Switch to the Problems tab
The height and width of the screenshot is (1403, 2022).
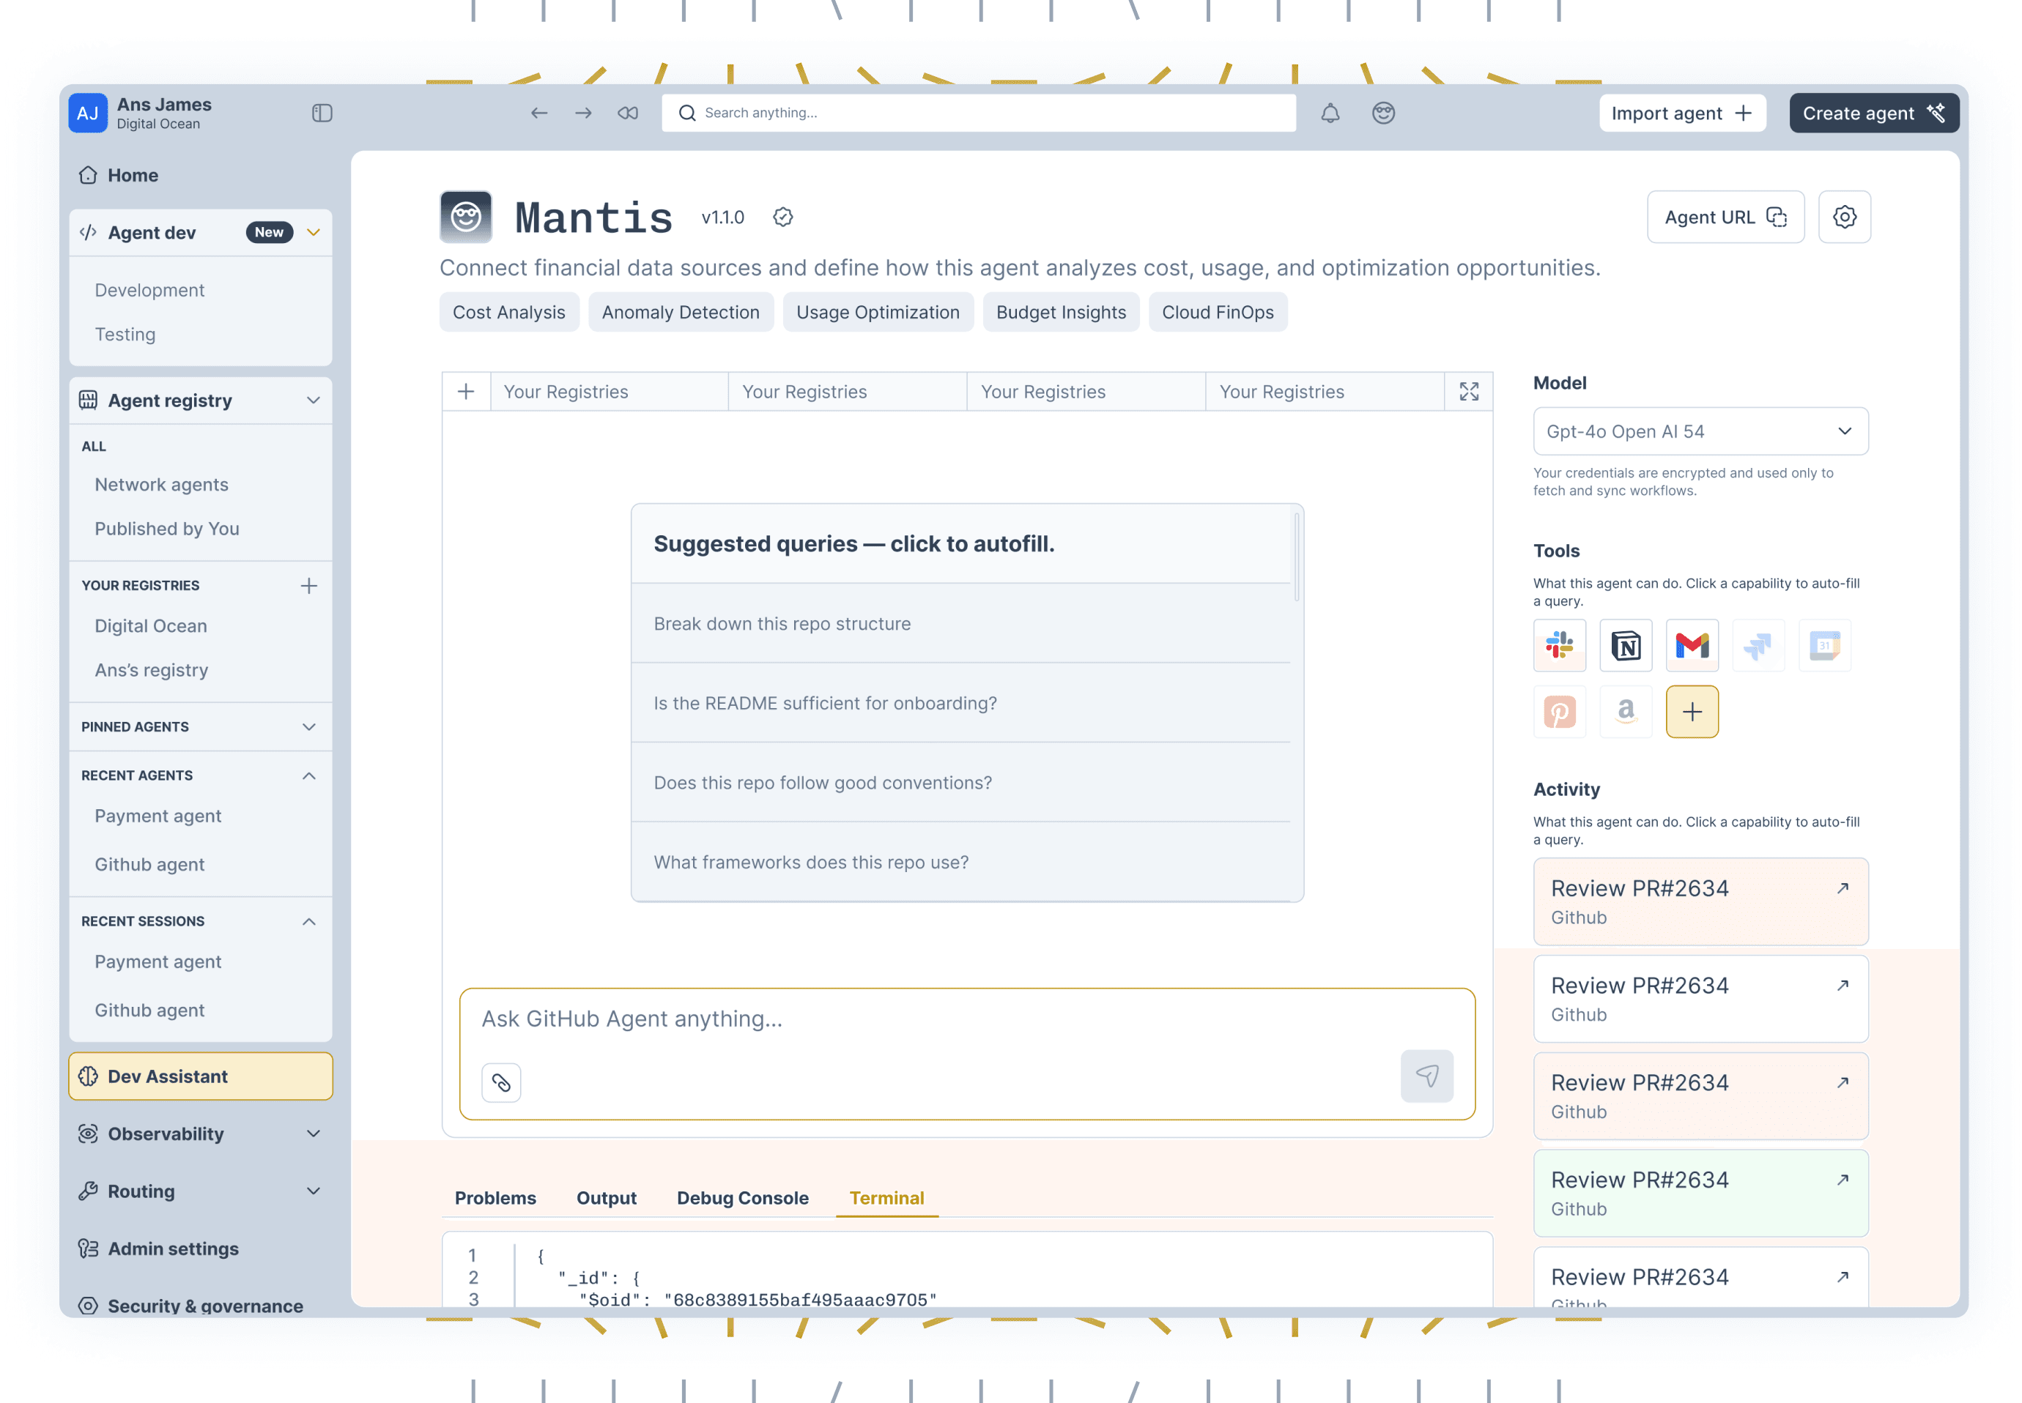(495, 1197)
